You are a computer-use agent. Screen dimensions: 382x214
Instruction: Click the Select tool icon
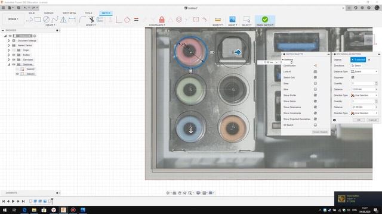pyautogui.click(x=247, y=20)
